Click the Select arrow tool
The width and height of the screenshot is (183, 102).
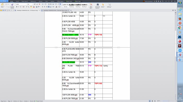coord(103,5)
